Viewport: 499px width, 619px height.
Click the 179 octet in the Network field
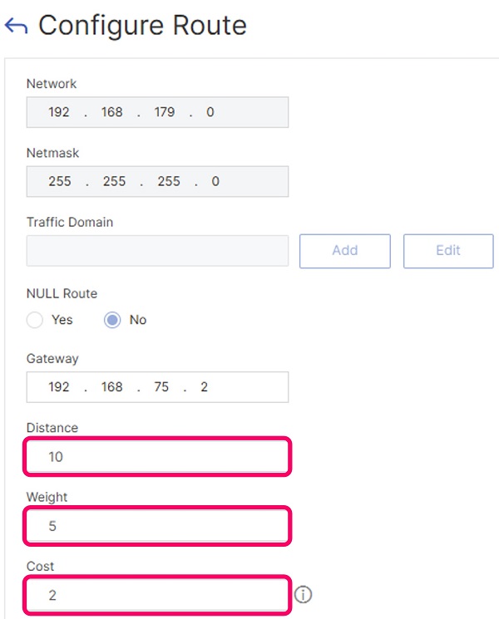click(x=165, y=112)
